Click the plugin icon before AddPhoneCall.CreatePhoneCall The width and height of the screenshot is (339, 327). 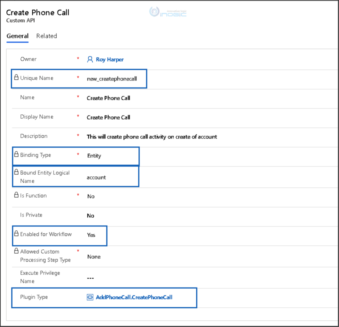(x=90, y=297)
